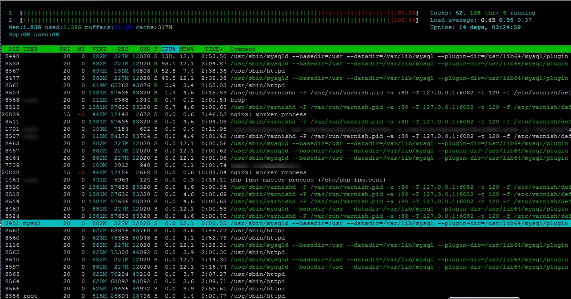Click the PID column header

pyautogui.click(x=14, y=49)
